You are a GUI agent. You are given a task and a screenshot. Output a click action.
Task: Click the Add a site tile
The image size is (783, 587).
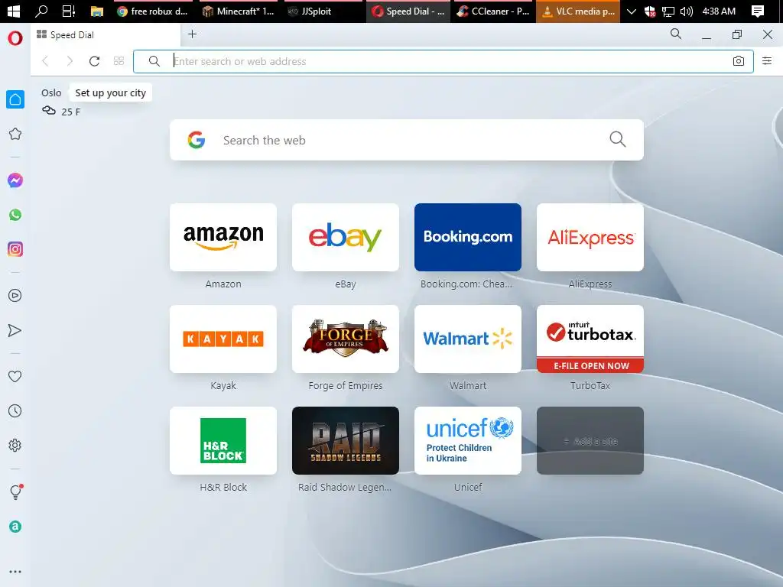tap(590, 441)
